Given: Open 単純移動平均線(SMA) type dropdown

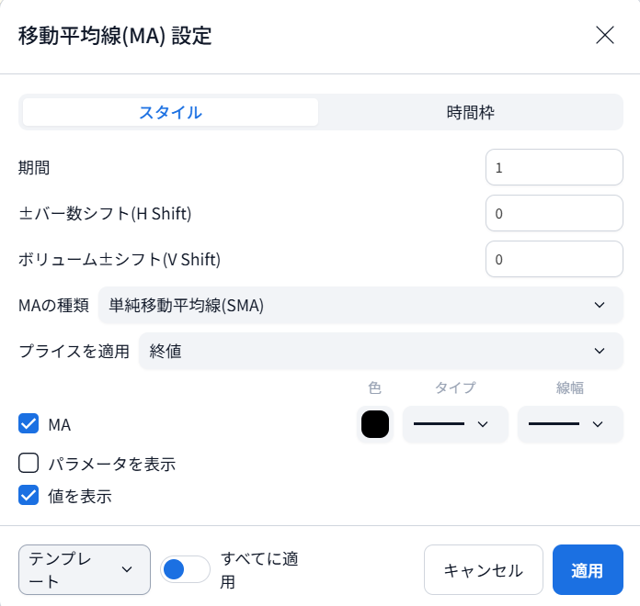Looking at the screenshot, I should pyautogui.click(x=360, y=305).
